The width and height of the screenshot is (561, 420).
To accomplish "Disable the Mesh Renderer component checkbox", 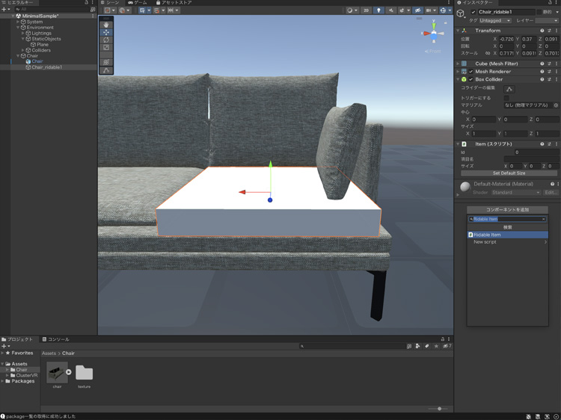I will 470,72.
